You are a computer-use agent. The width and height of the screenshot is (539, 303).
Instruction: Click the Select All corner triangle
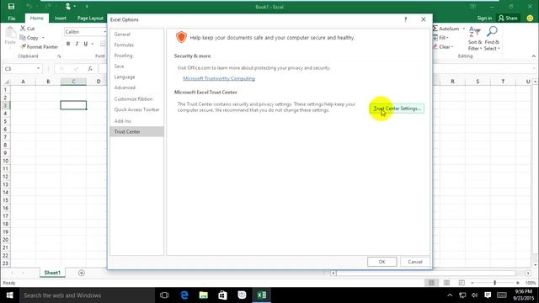click(6, 82)
